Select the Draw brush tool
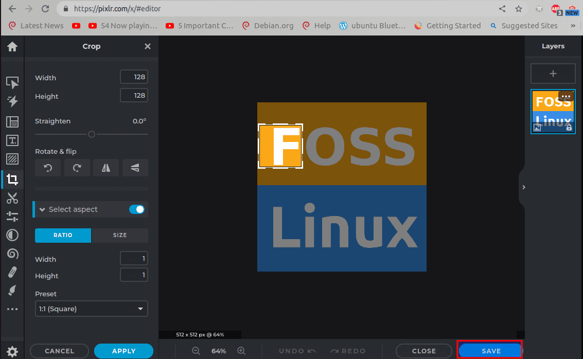Screen dimensions: 583x359 tap(12, 290)
